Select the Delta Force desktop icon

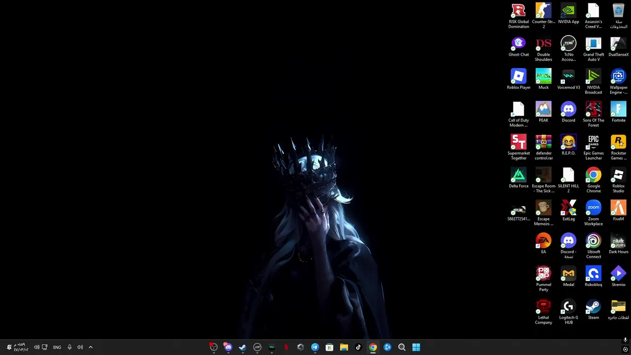(x=519, y=178)
